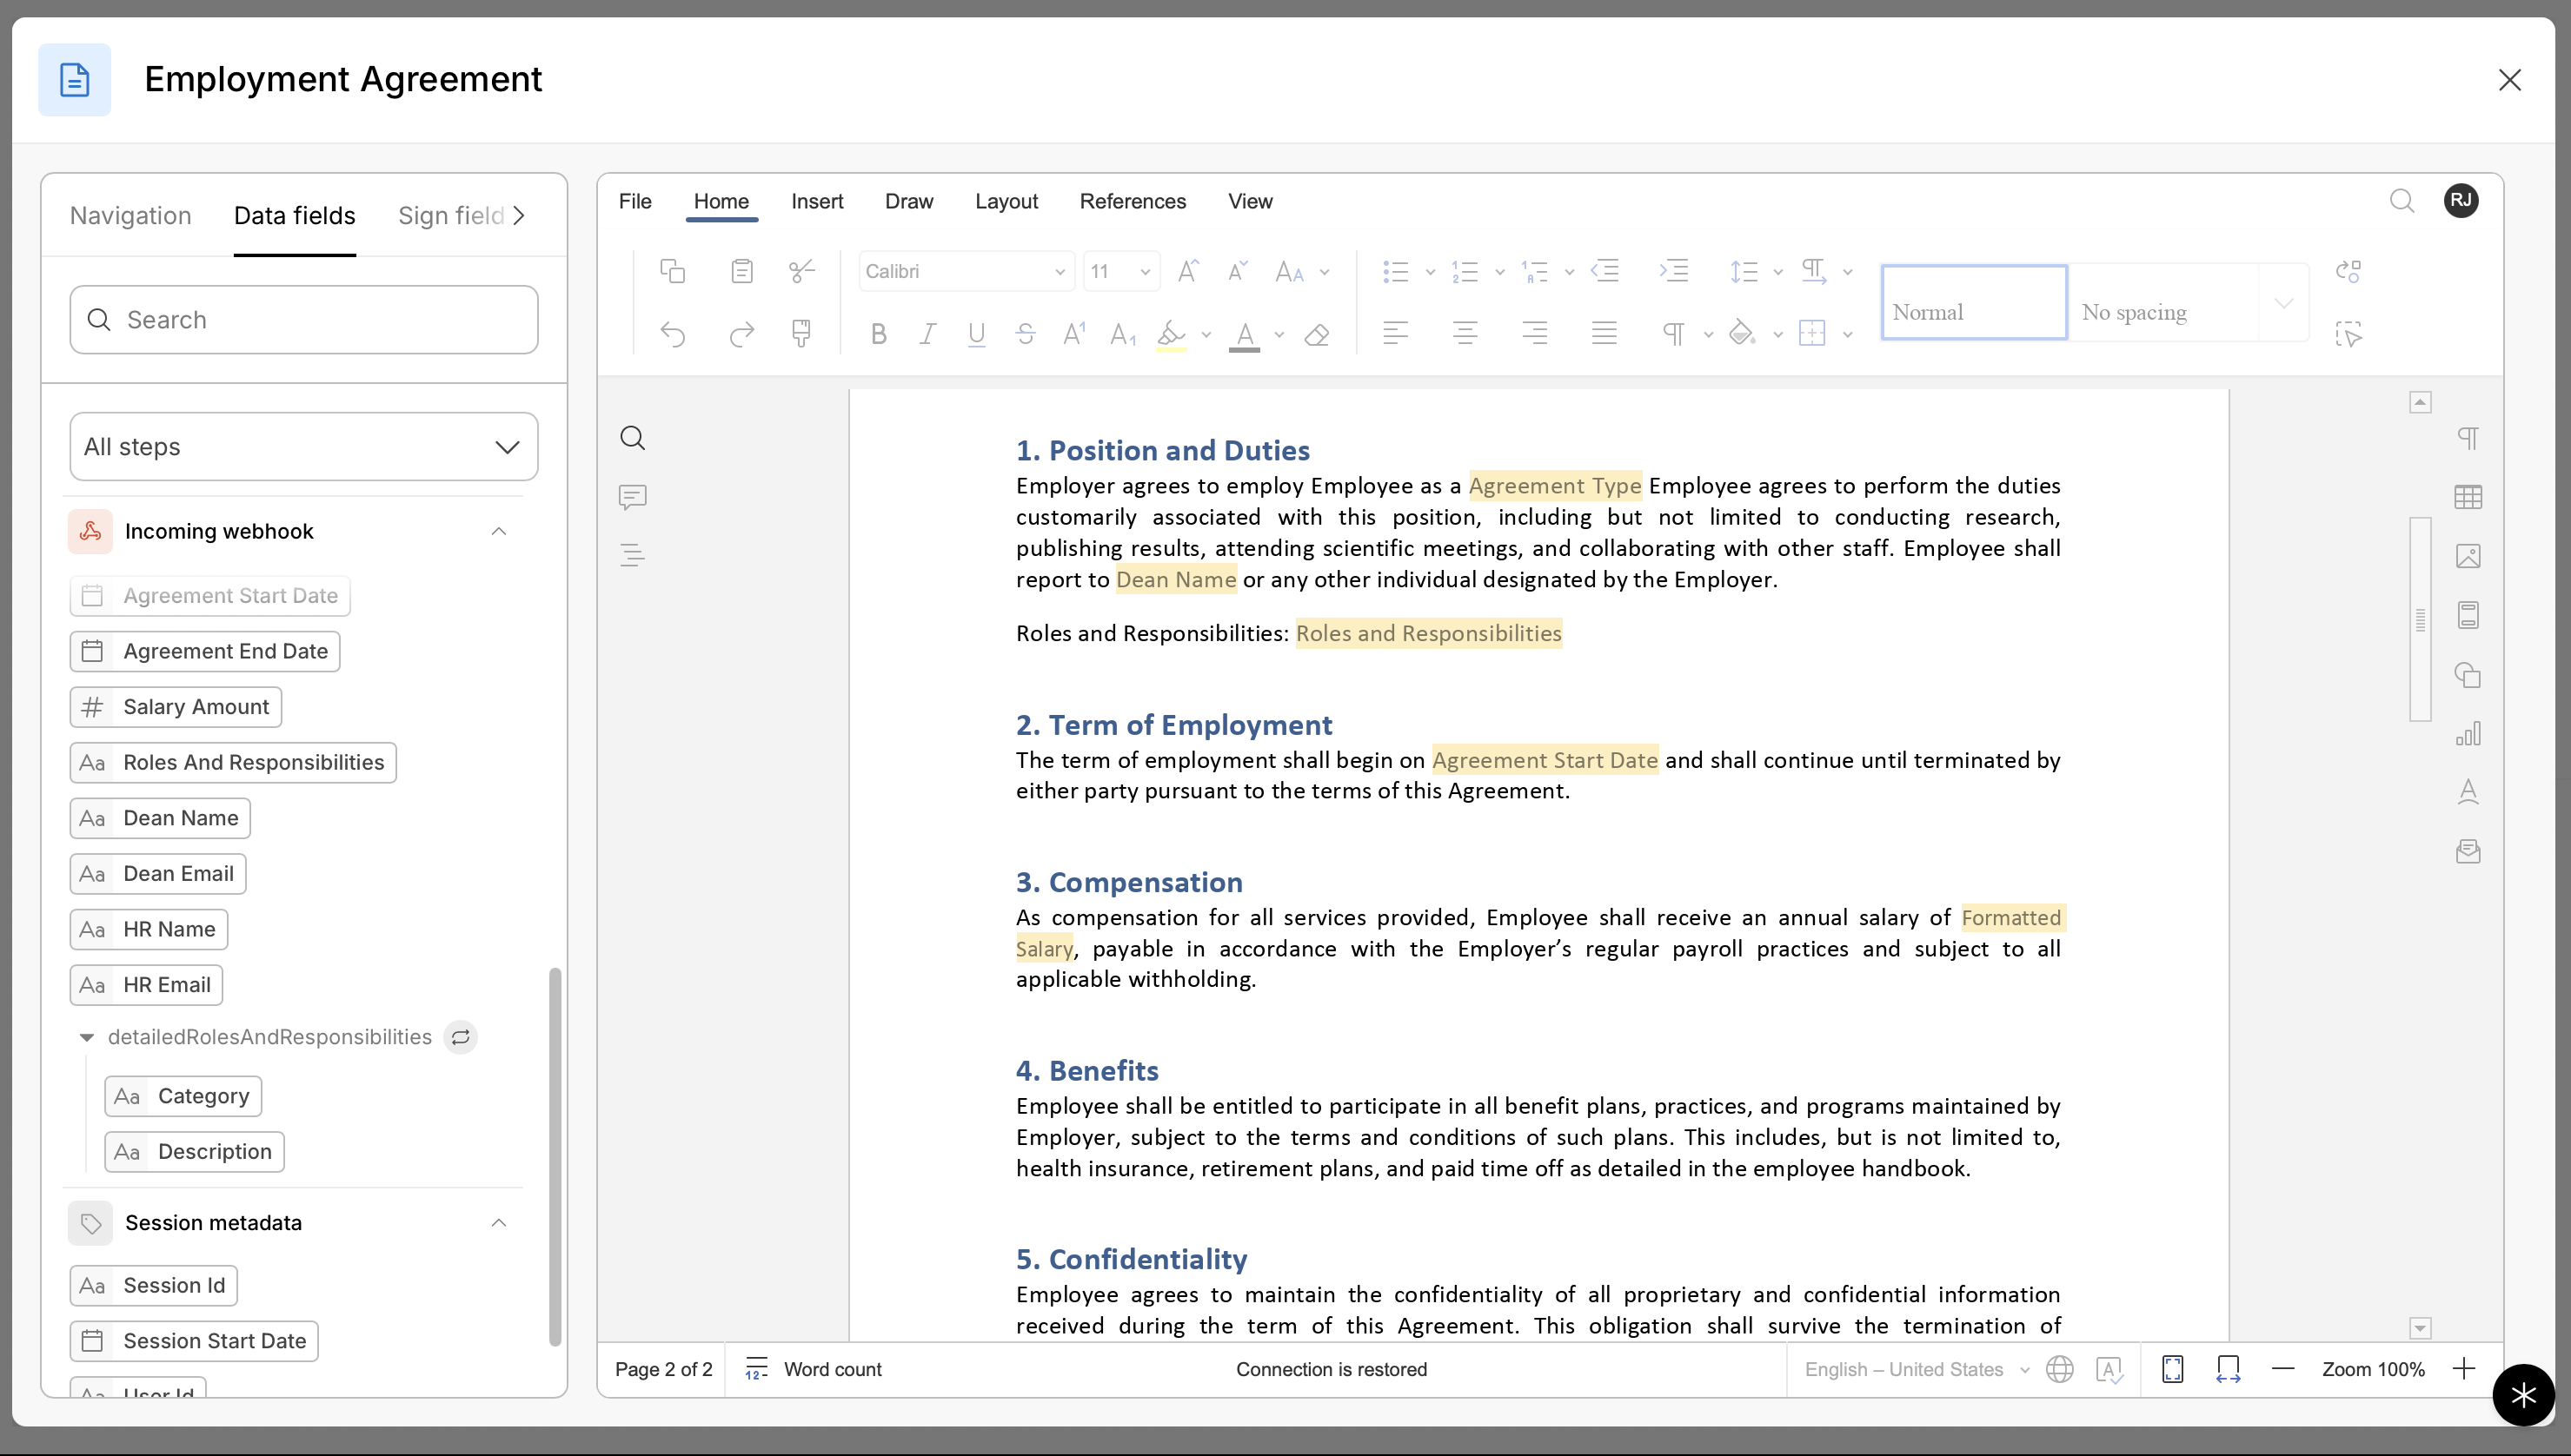Click the Clear Formatting eraser icon
Image resolution: width=2571 pixels, height=1456 pixels.
pyautogui.click(x=1317, y=334)
